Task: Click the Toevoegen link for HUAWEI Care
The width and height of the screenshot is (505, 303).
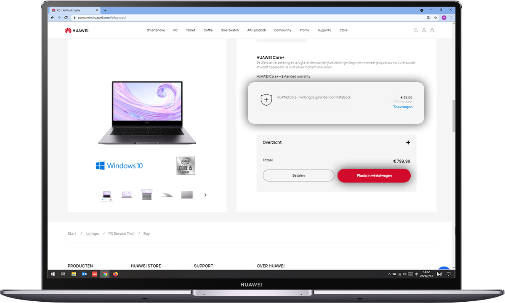Action: tap(403, 107)
